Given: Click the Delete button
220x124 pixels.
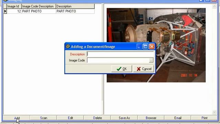Looking at the screenshot, I should [x=97, y=118].
